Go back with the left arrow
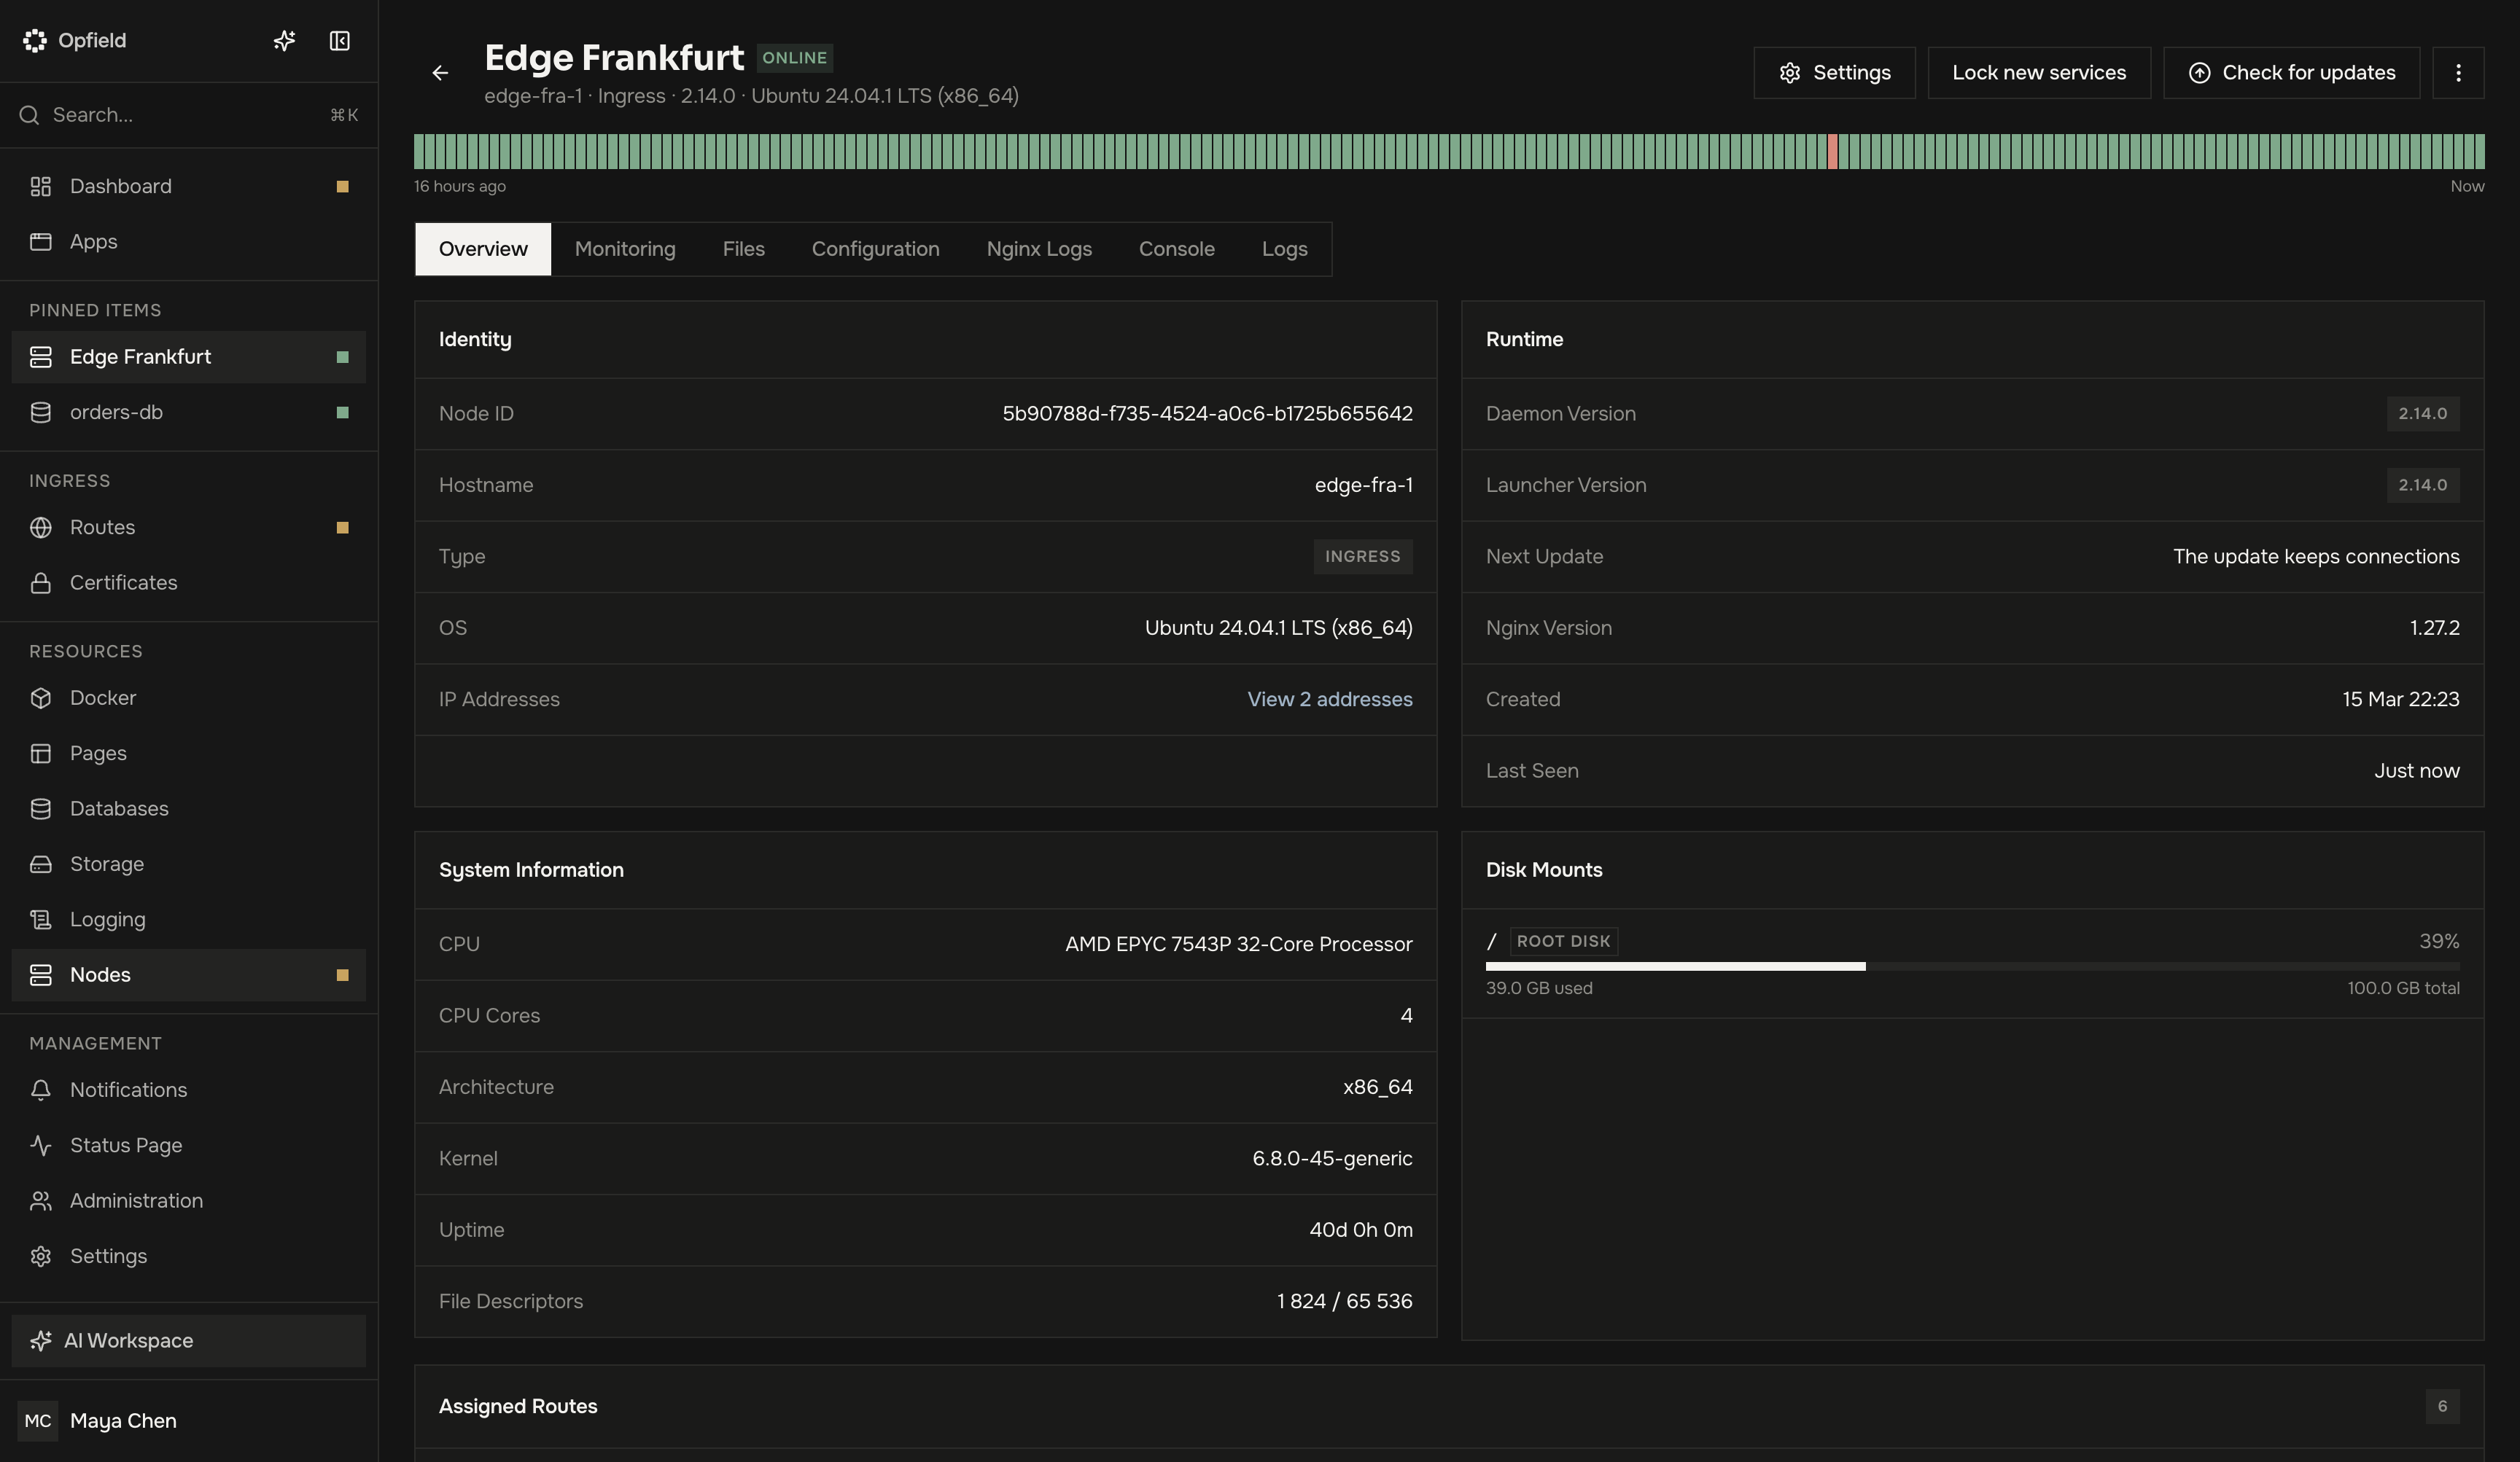 (x=440, y=73)
